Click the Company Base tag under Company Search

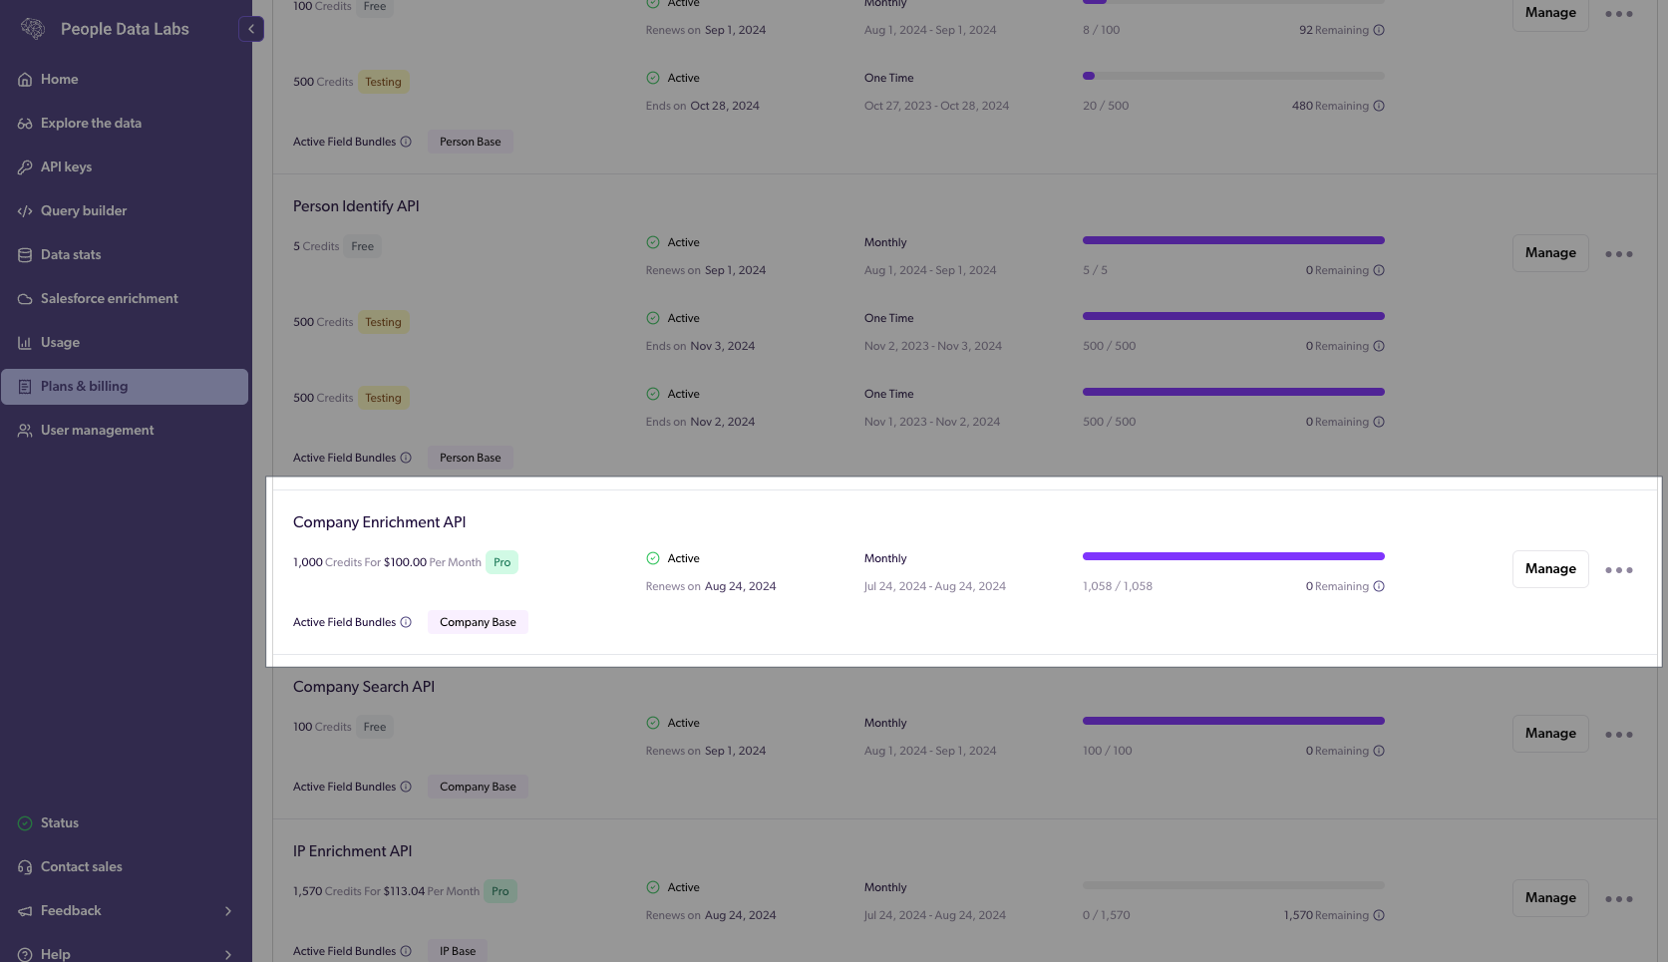(x=478, y=787)
